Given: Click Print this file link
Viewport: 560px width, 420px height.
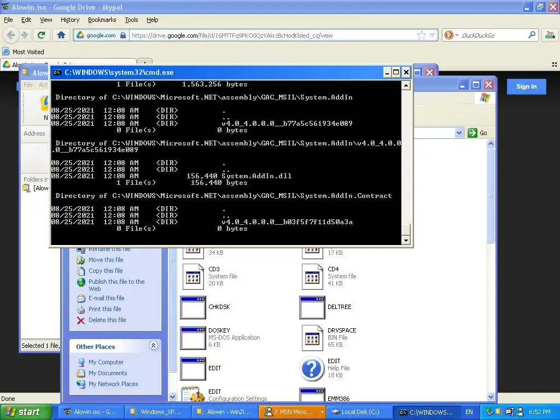Looking at the screenshot, I should 104,309.
